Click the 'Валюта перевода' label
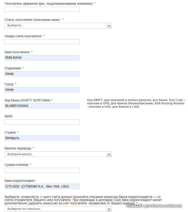Viewport: 188px width, 212px height. tap(19, 148)
